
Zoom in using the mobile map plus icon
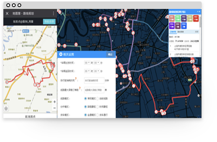(54, 102)
